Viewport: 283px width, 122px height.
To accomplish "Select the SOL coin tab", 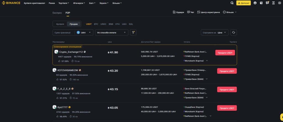I will 131,24.
